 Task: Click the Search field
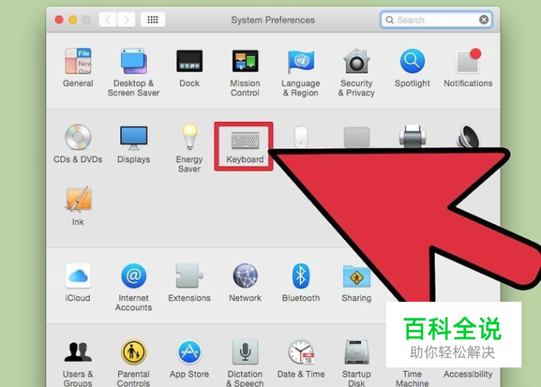436,20
